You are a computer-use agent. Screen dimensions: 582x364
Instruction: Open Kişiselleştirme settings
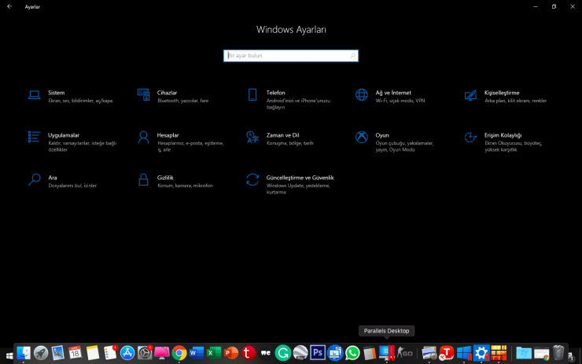(x=506, y=96)
